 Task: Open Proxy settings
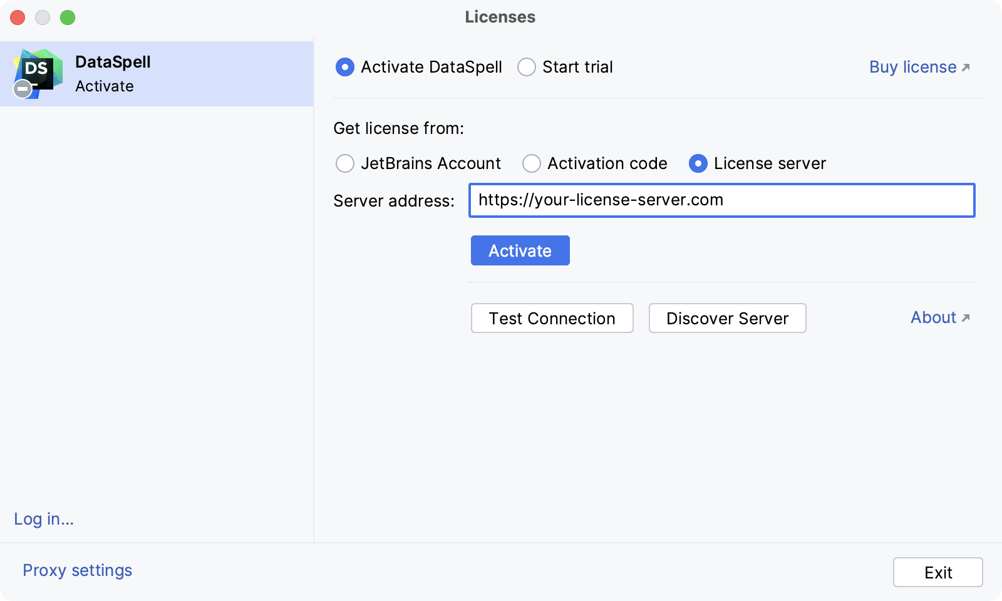(x=76, y=570)
